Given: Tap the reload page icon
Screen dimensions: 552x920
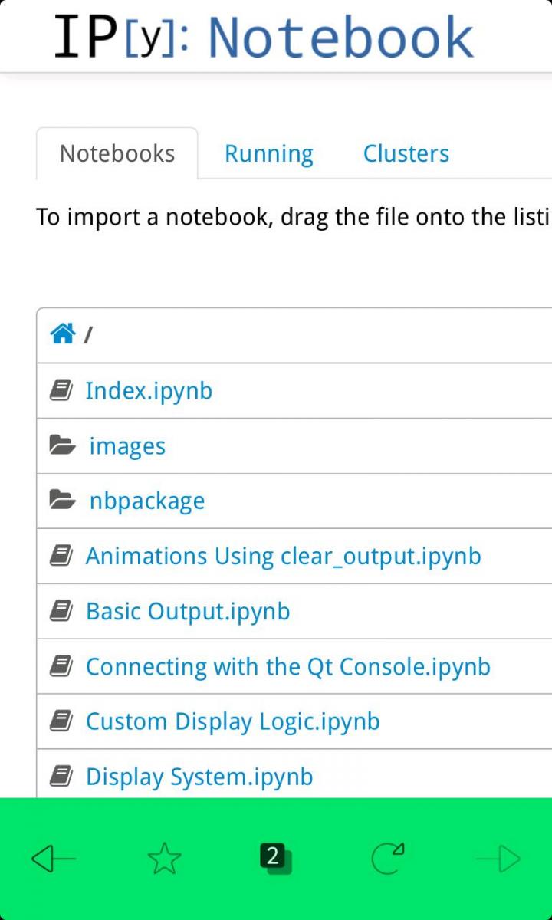Looking at the screenshot, I should 387,859.
